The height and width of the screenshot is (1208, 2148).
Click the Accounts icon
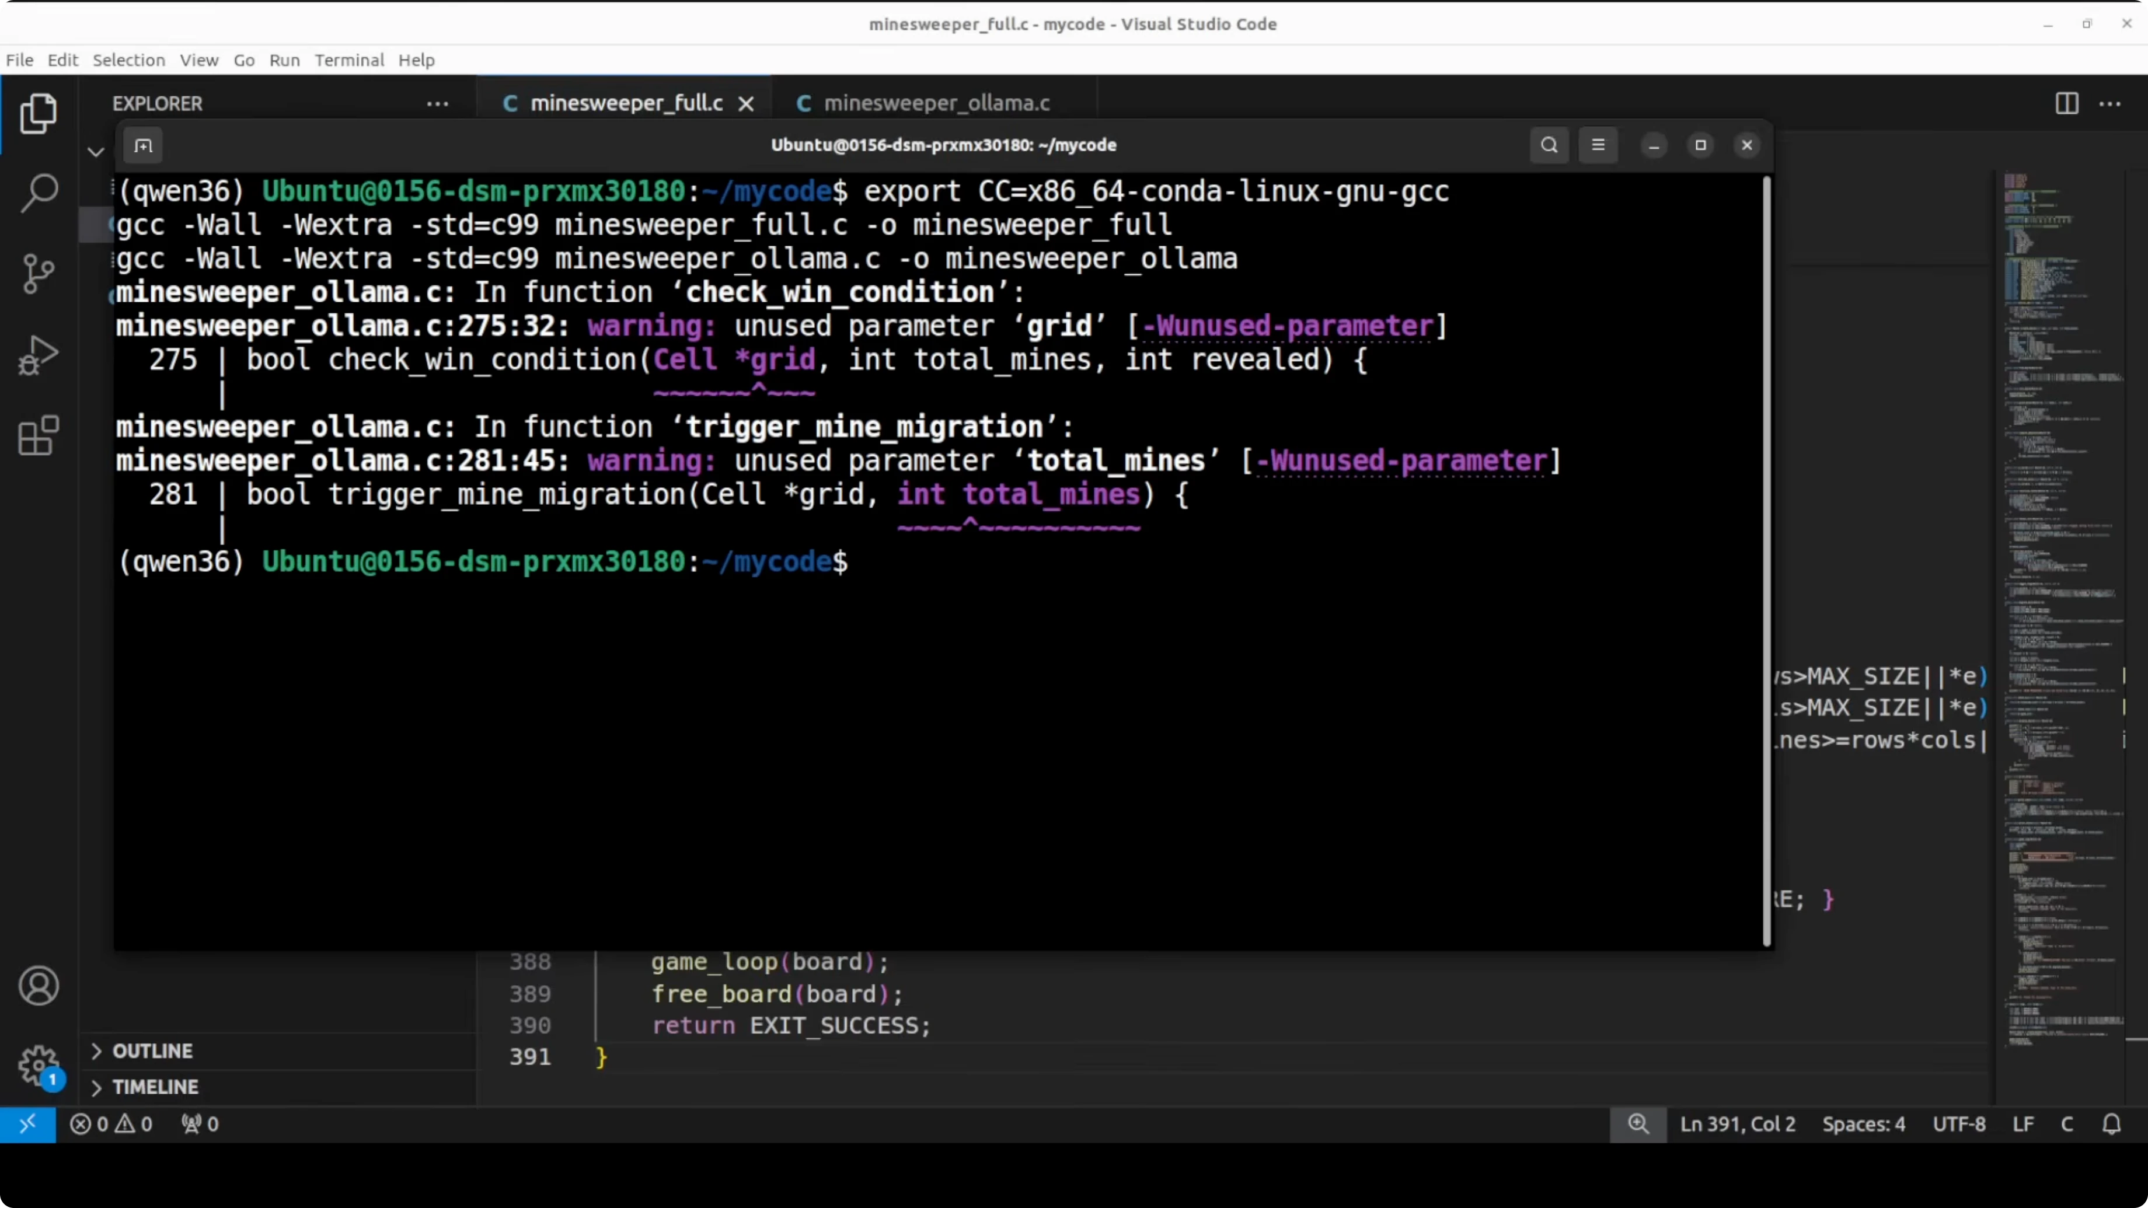(39, 986)
